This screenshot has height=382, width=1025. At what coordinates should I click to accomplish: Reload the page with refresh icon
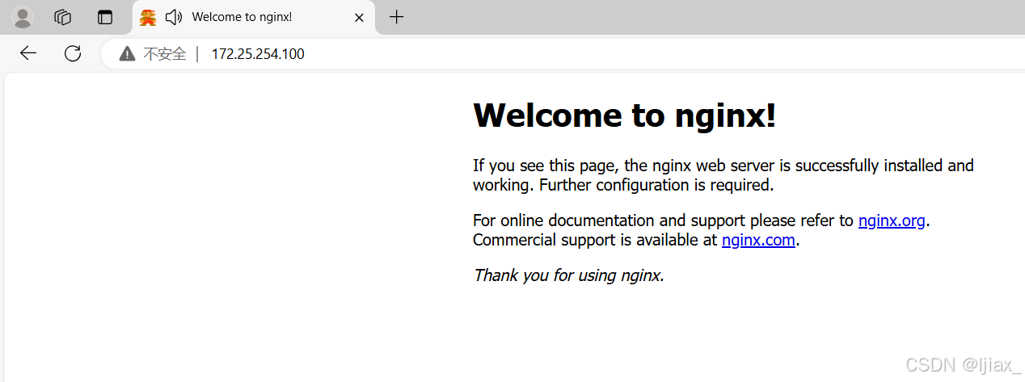[x=73, y=53]
